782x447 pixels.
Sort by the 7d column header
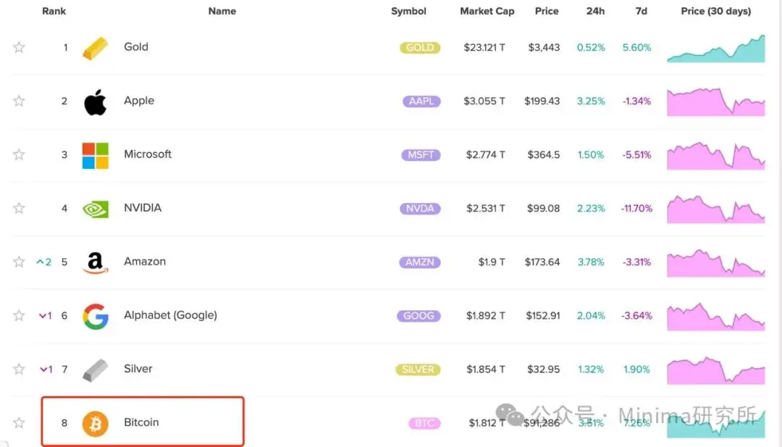(642, 11)
